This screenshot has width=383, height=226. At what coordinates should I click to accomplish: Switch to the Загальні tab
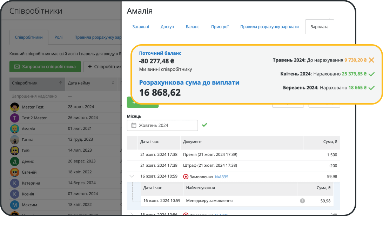140,27
